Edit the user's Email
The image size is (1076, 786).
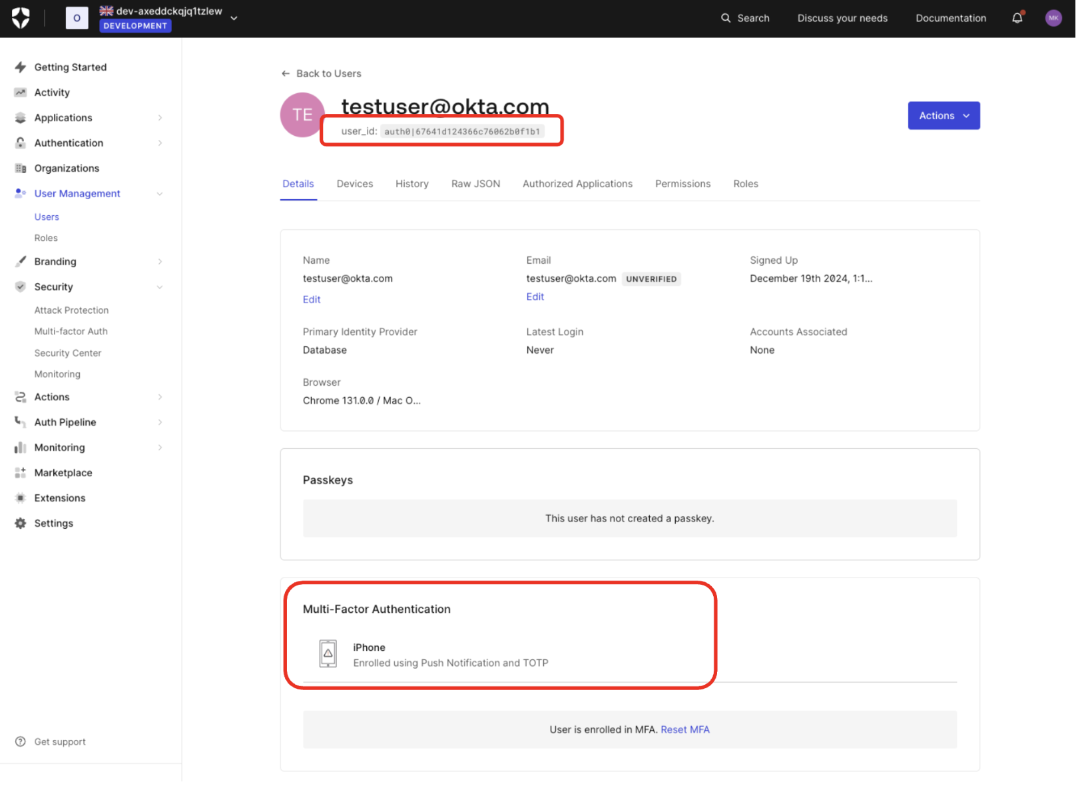pos(535,297)
